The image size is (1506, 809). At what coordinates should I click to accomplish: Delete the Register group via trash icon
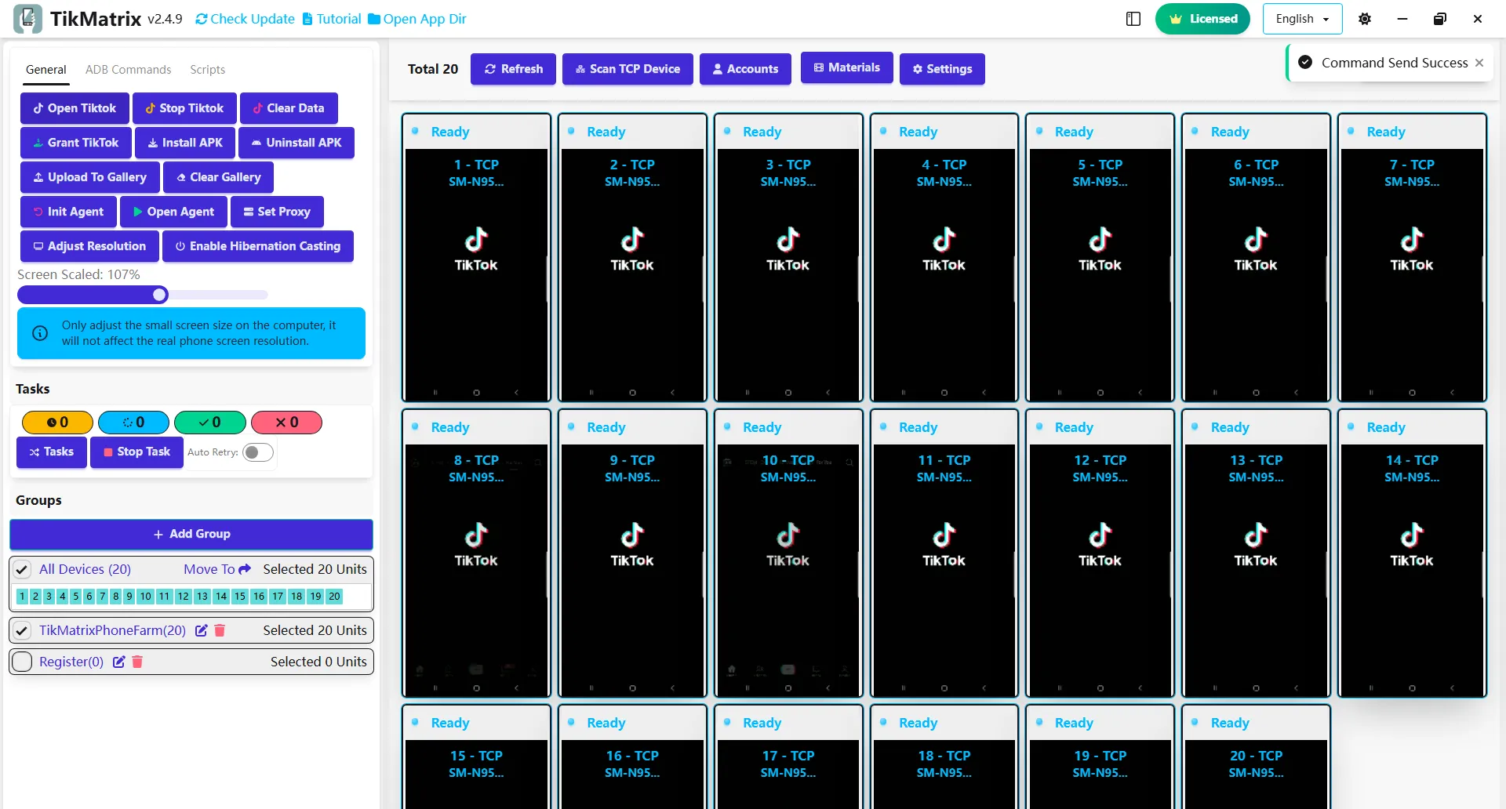click(138, 662)
